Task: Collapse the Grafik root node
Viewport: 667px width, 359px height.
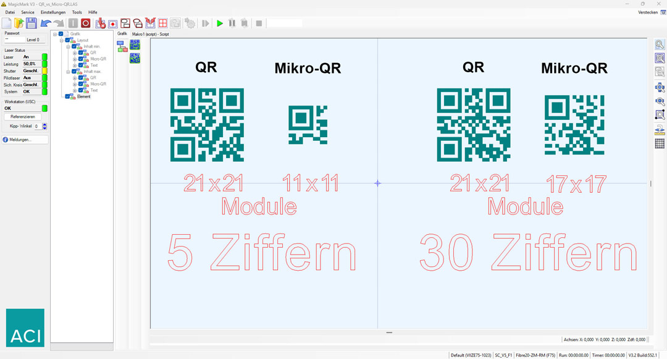Action: click(55, 34)
